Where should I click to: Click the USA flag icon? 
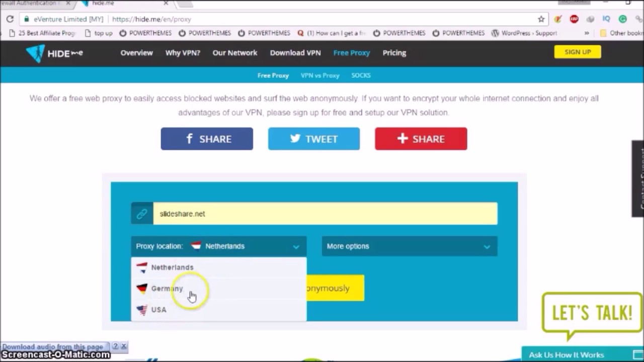click(142, 310)
